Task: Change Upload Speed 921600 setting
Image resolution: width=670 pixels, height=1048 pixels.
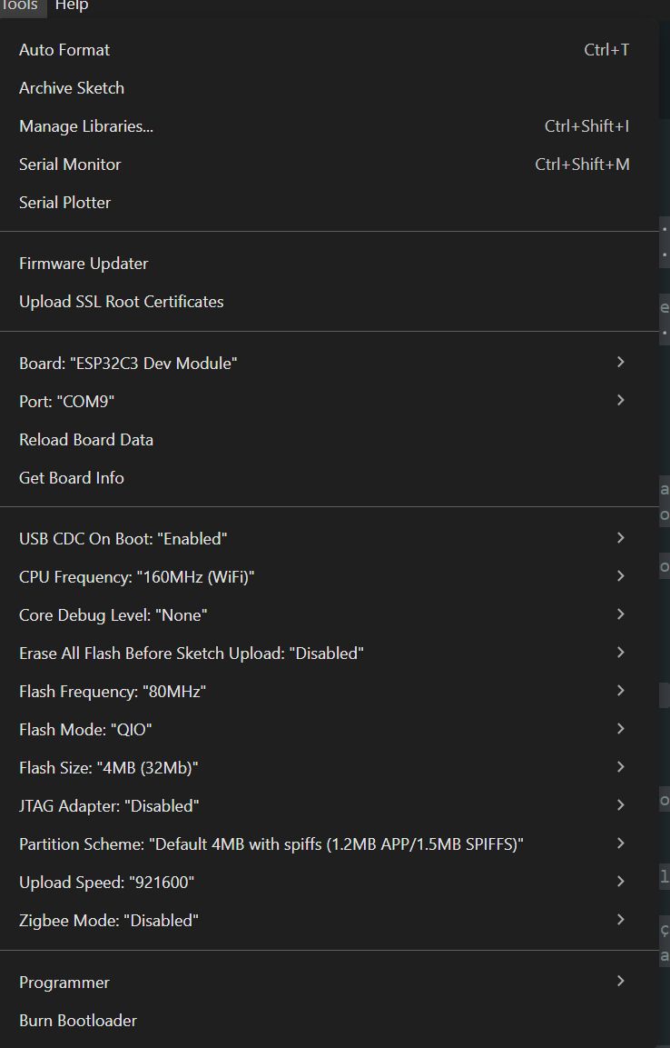Action: [x=106, y=883]
